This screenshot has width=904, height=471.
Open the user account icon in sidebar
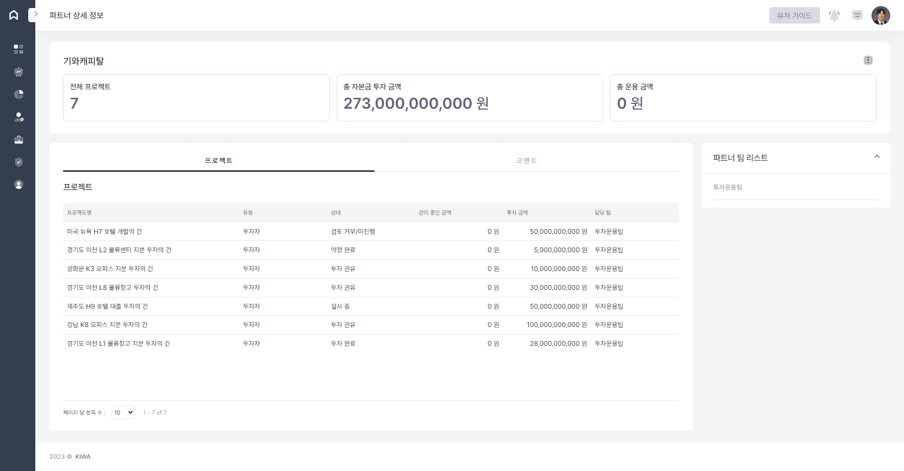(18, 185)
